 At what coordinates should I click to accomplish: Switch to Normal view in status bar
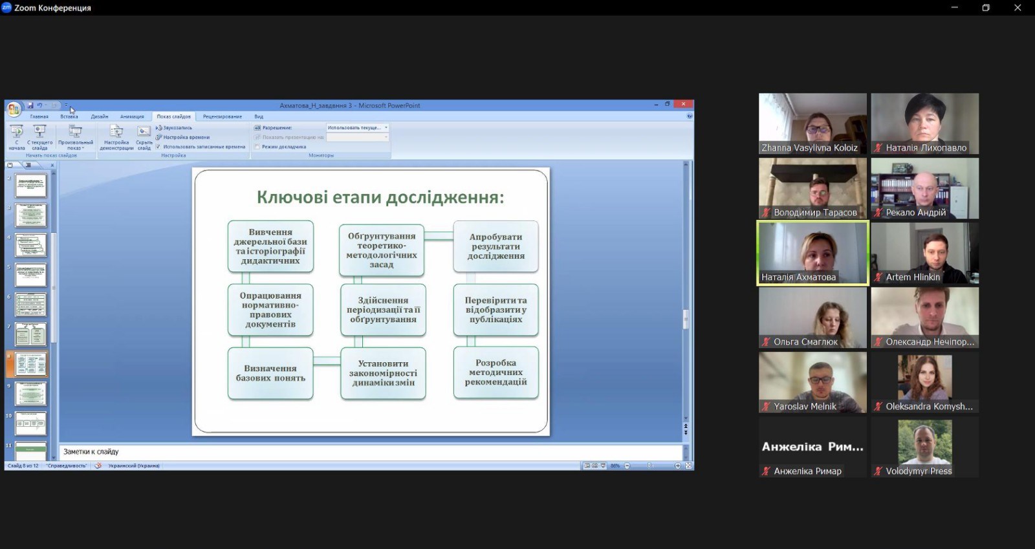(587, 466)
